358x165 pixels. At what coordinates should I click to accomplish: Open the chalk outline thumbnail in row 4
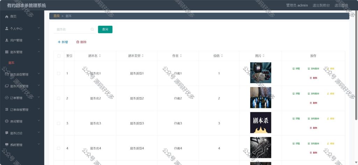[x=260, y=148]
